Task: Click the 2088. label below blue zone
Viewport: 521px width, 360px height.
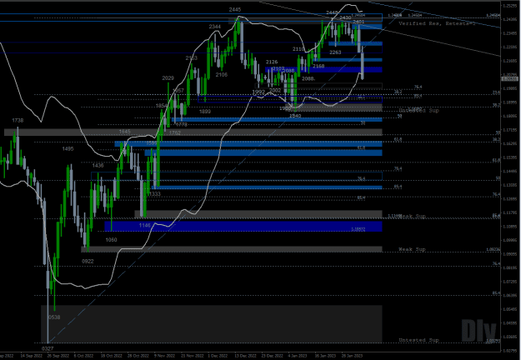Action: coord(308,78)
